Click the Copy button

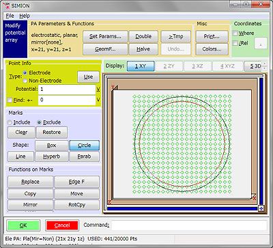(31, 193)
